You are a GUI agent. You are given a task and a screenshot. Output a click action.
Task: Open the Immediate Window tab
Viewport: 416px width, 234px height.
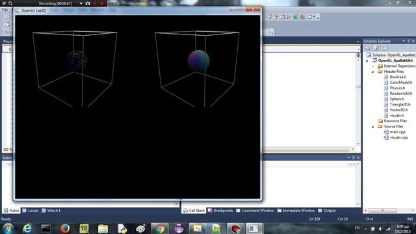[x=296, y=211]
